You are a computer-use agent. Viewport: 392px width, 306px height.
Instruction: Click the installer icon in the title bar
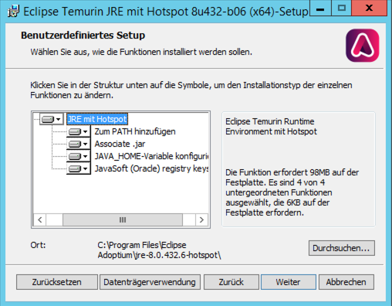pyautogui.click(x=13, y=12)
